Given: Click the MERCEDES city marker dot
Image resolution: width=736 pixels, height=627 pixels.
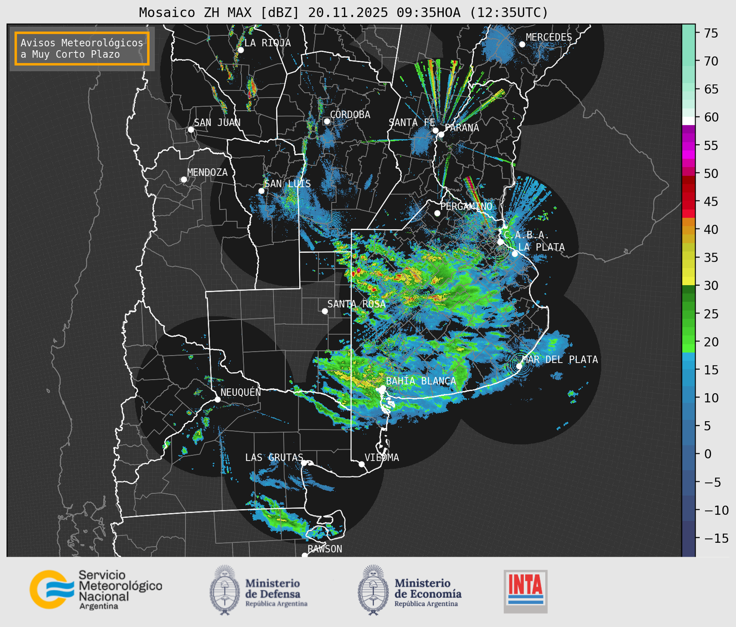Looking at the screenshot, I should (522, 44).
